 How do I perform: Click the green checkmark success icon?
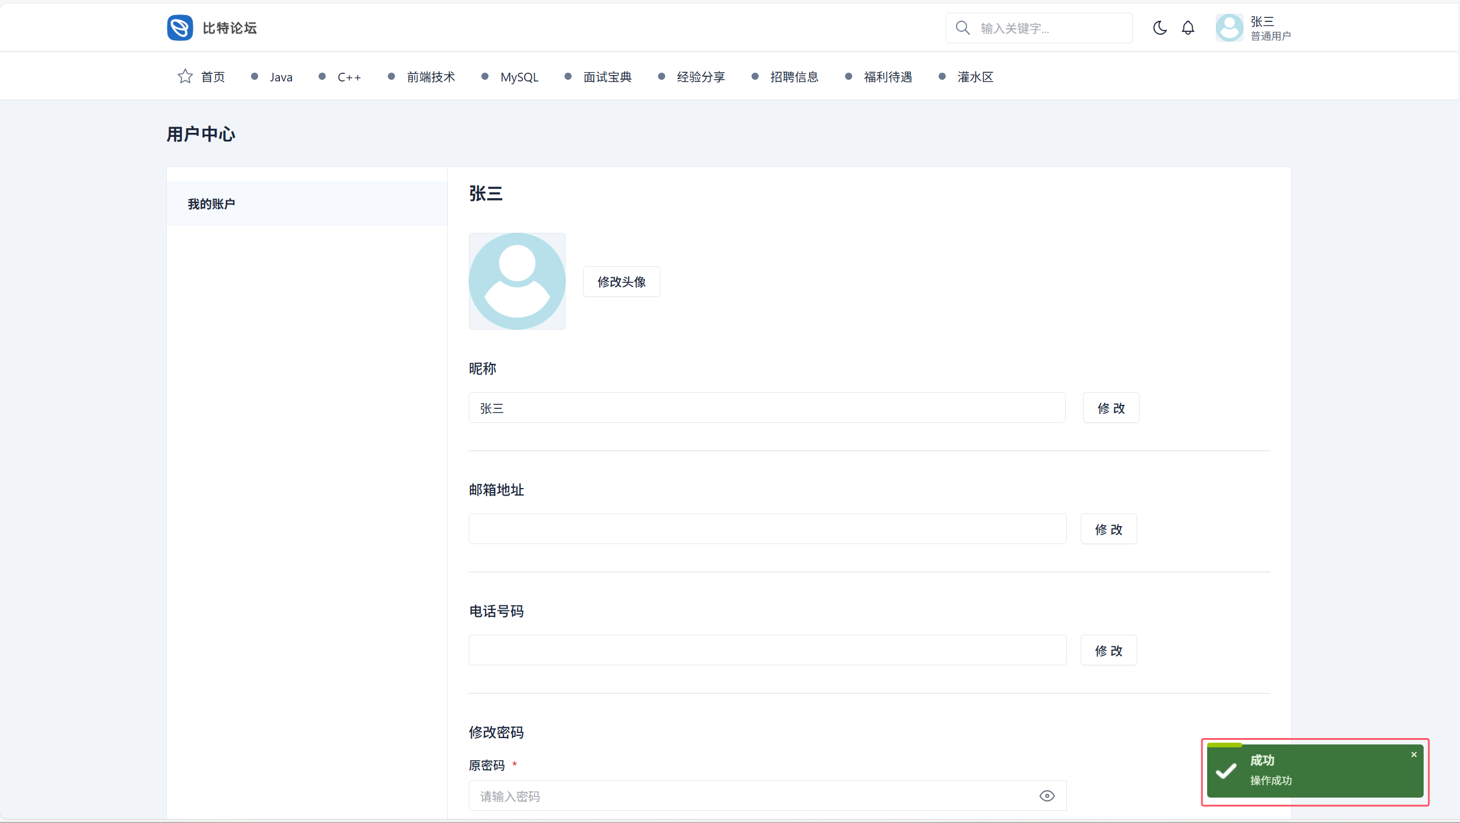1226,771
